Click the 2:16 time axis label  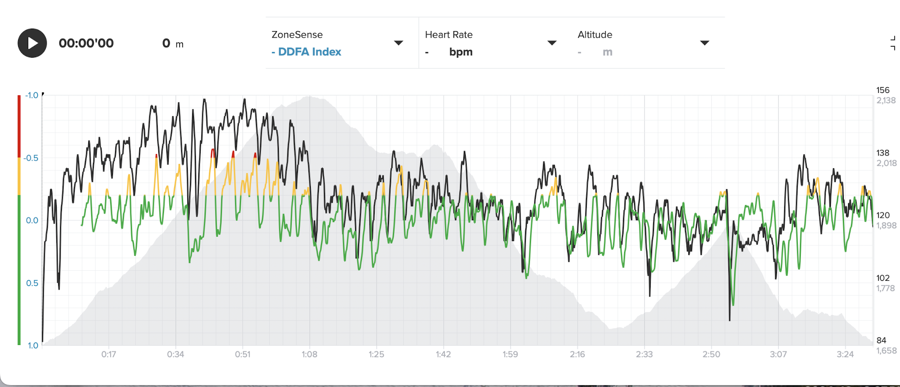pos(577,354)
